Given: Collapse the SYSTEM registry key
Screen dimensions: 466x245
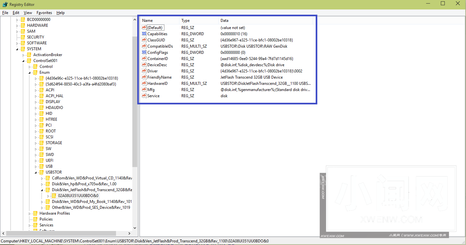Looking at the screenshot, I should (x=17, y=49).
